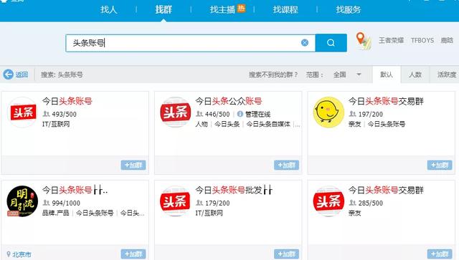This screenshot has width=459, height=260.
Task: Click the 品牌.产品 tag
Action: coord(56,213)
